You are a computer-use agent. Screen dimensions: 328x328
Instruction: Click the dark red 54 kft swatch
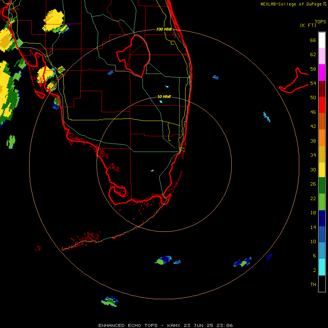322,89
